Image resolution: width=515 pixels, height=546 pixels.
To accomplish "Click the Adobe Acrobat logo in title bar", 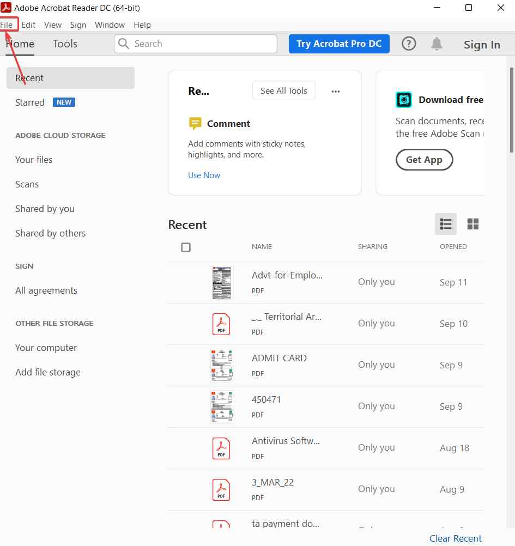I will click(x=6, y=7).
